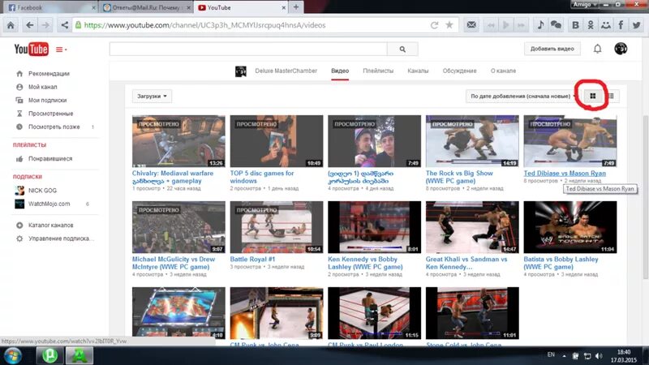
Task: Switch to the Видео tab
Action: 340,71
